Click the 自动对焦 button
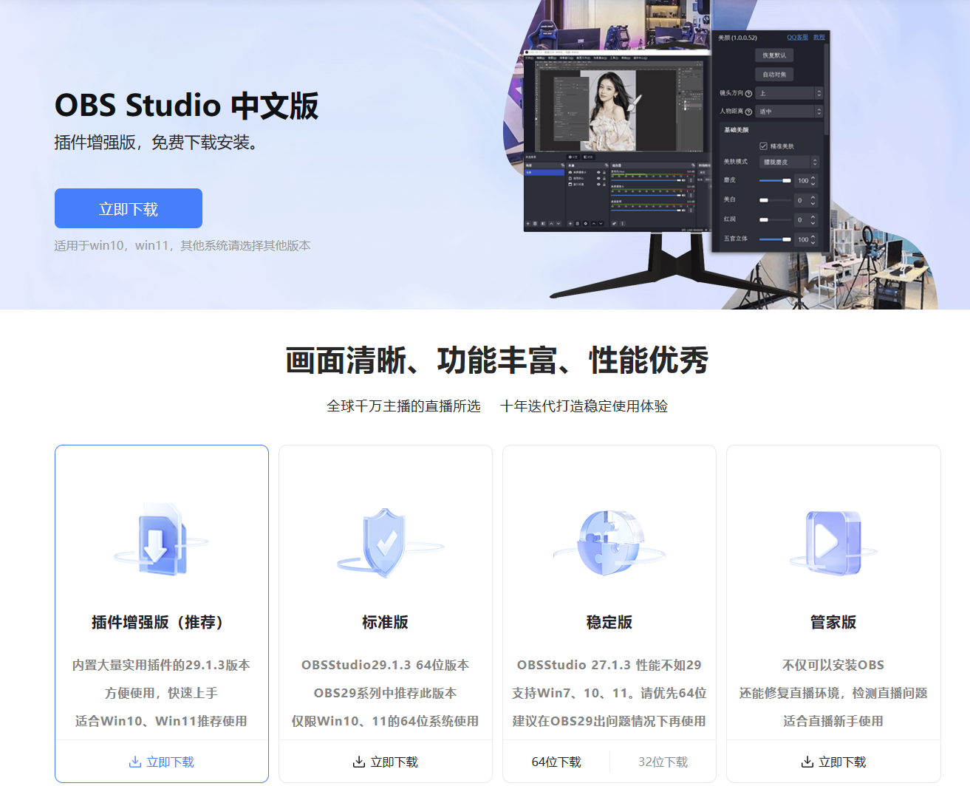970x786 pixels. pos(774,75)
